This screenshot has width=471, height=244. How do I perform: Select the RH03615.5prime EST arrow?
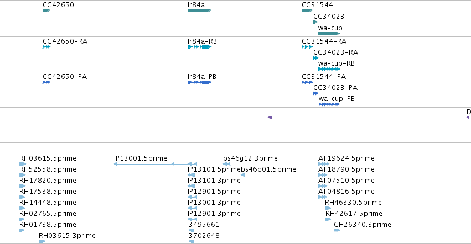[23, 163]
